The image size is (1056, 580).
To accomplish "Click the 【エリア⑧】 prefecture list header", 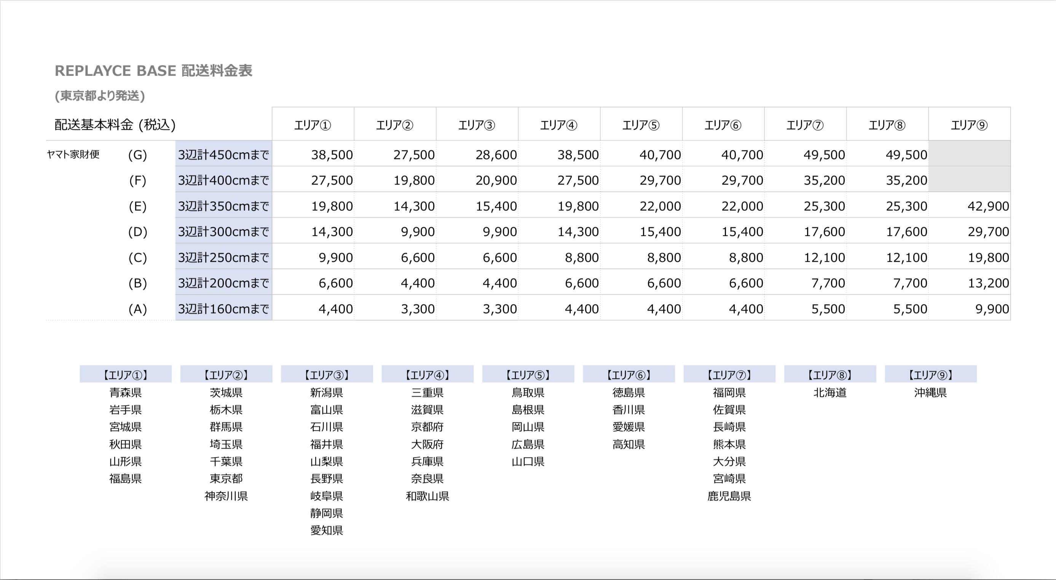I will 830,374.
